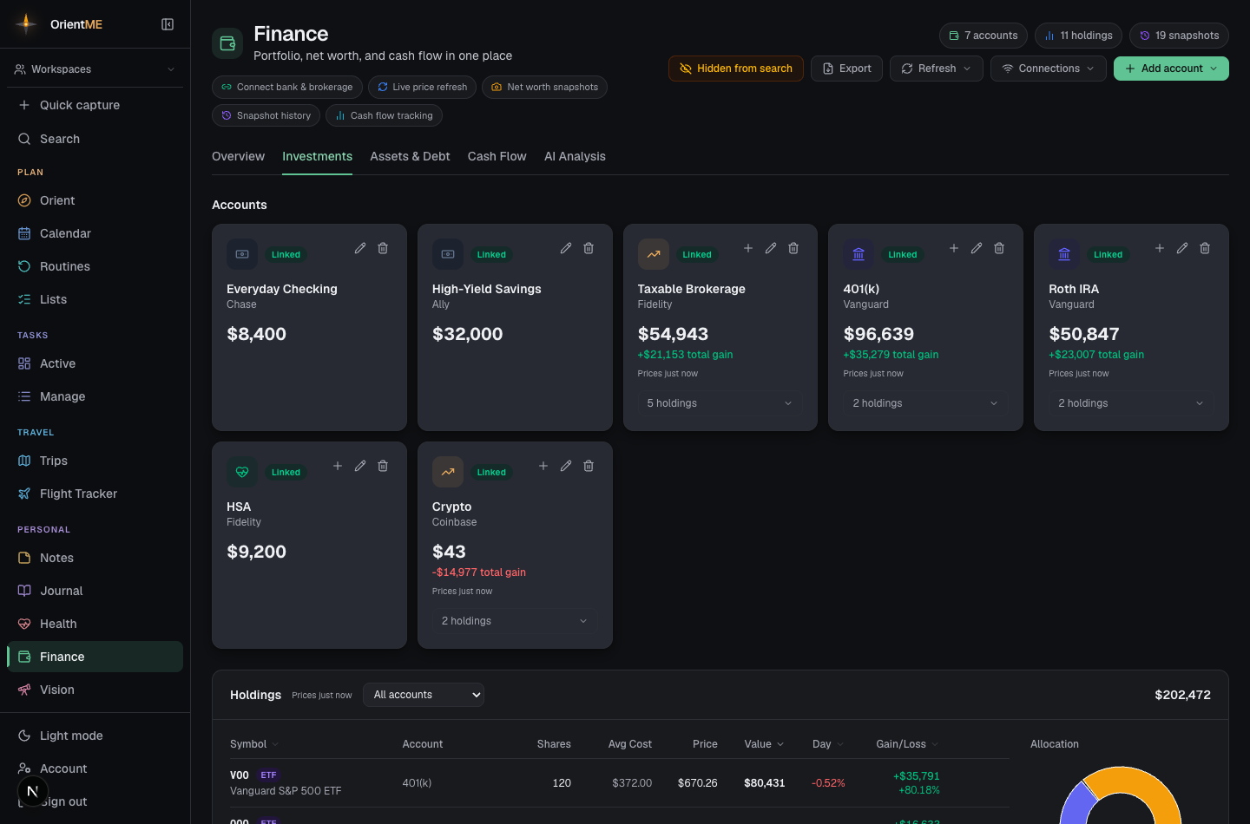The width and height of the screenshot is (1250, 824).
Task: Edit the 401(k) account
Action: (x=977, y=248)
